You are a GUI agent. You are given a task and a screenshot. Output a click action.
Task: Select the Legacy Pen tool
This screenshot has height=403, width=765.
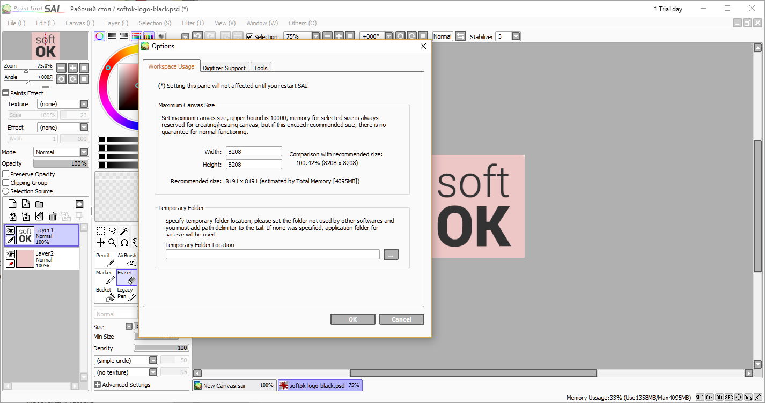coord(127,294)
